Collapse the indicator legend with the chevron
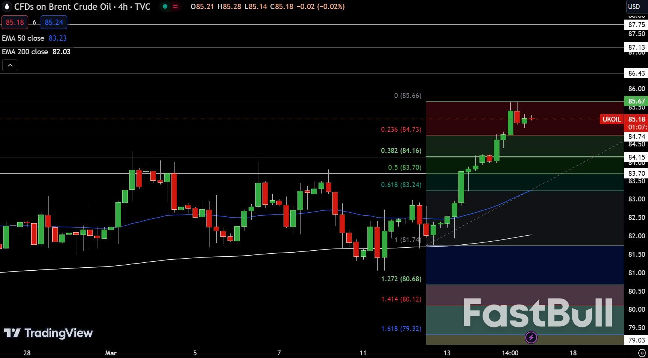The height and width of the screenshot is (358, 648). point(10,65)
